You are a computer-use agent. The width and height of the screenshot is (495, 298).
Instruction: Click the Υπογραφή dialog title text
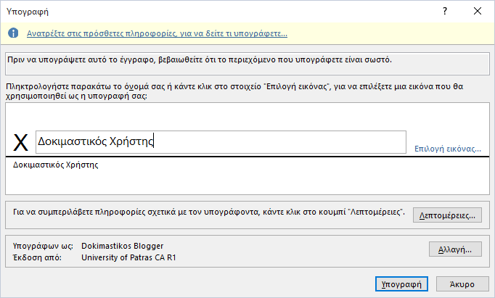tap(28, 12)
